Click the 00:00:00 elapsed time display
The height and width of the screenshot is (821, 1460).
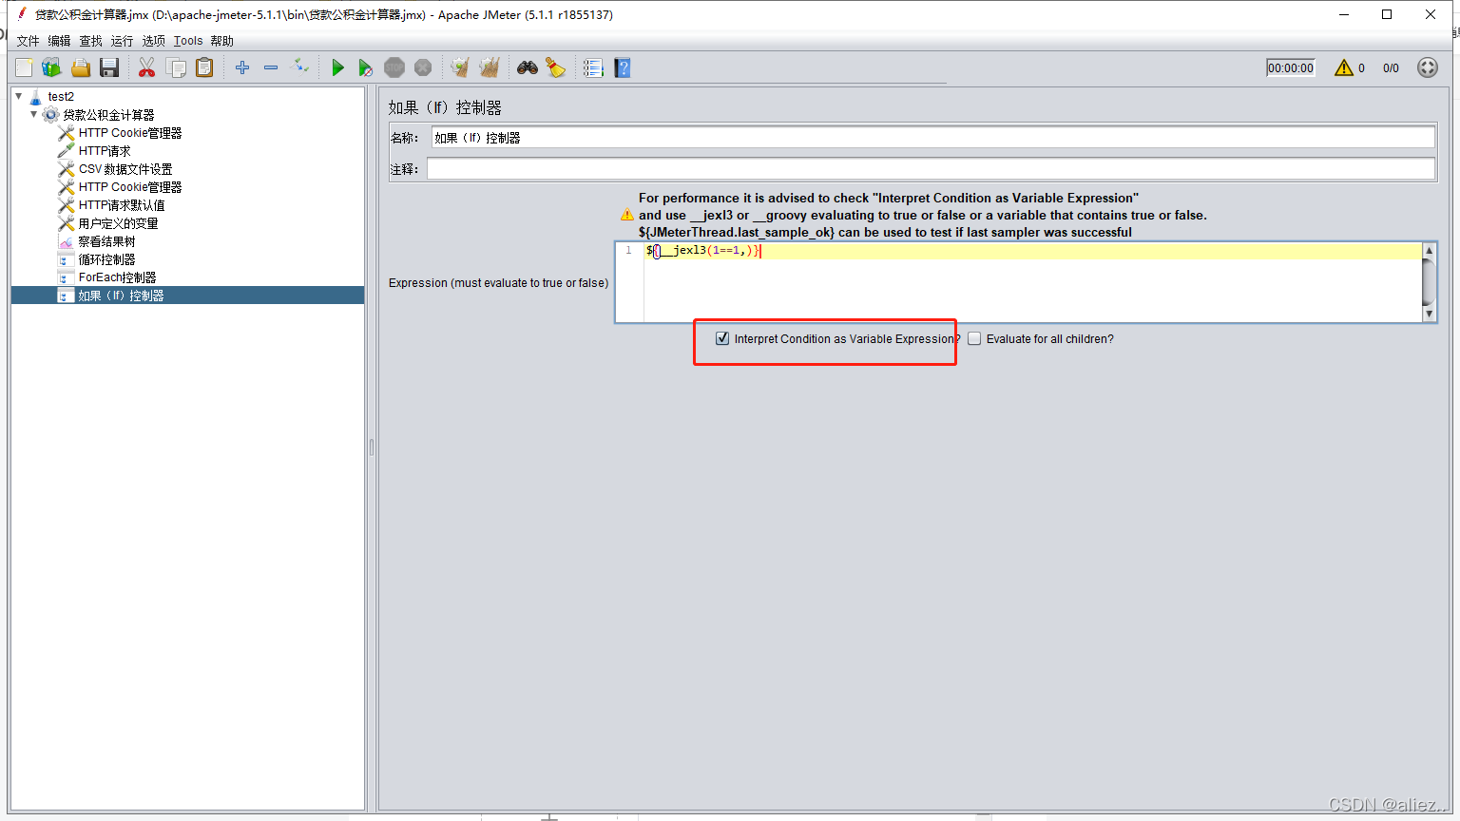pos(1291,67)
